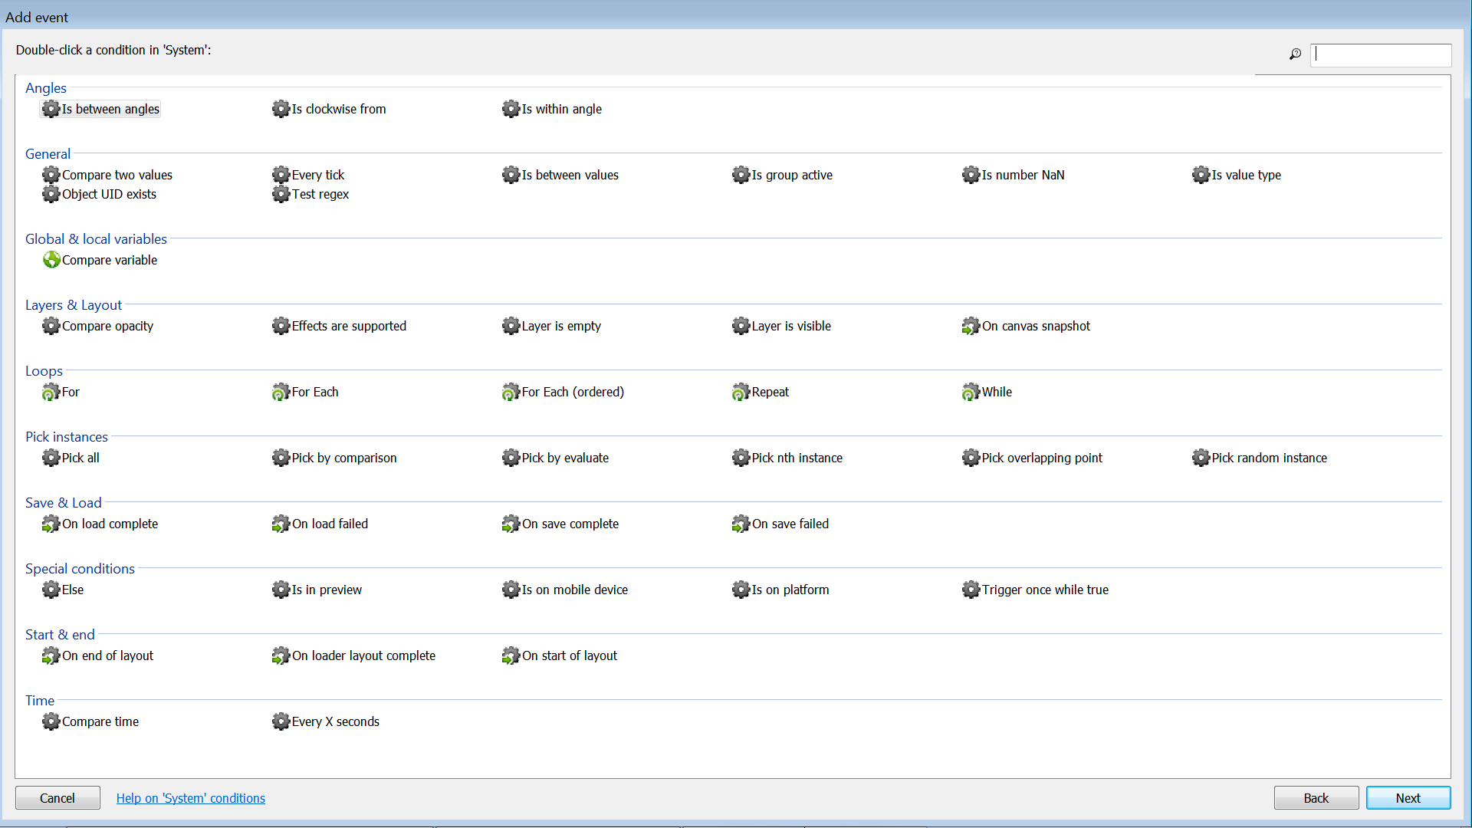The height and width of the screenshot is (828, 1472).
Task: Click the 'For' loop icon
Action: [x=51, y=392]
